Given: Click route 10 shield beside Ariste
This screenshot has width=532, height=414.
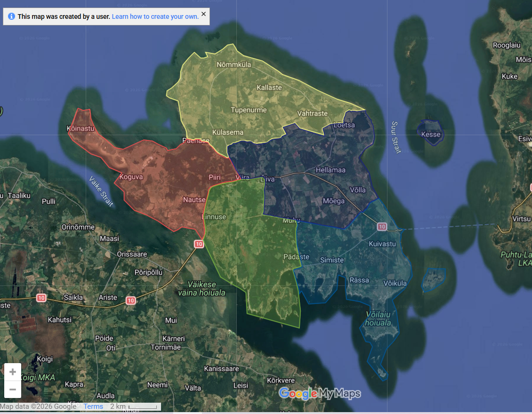Looking at the screenshot, I should (x=130, y=300).
